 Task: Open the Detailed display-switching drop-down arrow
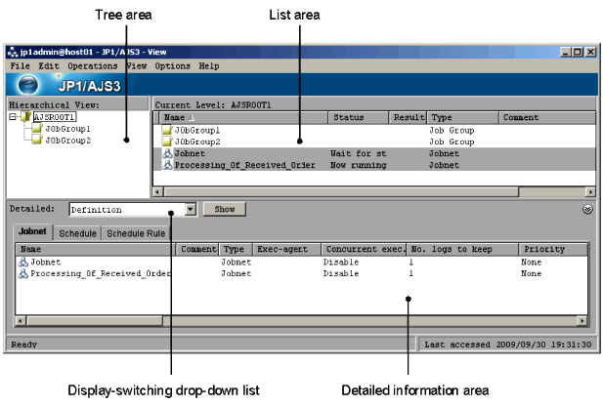click(x=191, y=209)
